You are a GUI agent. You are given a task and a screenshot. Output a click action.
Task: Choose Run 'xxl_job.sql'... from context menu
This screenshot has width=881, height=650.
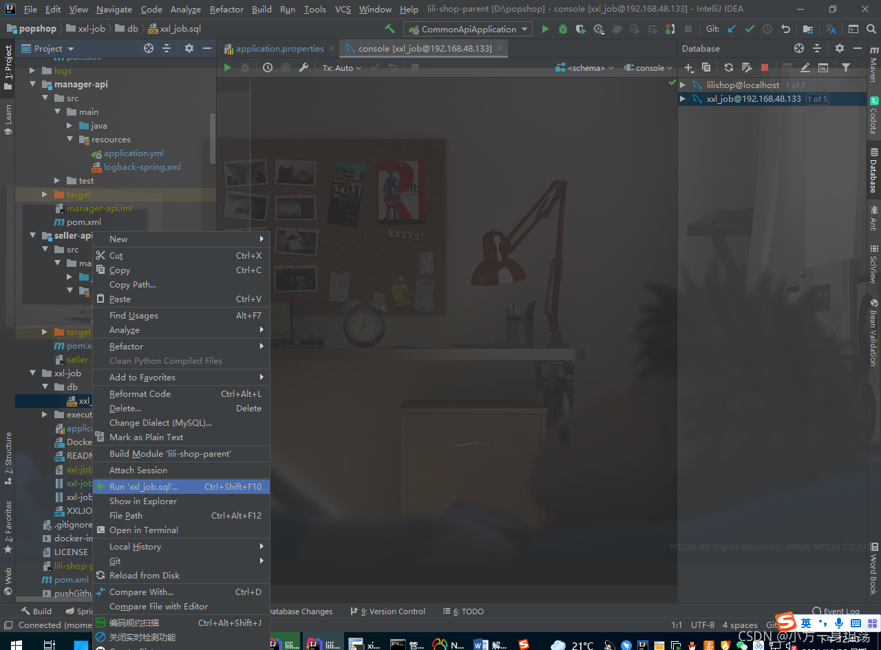pos(181,486)
